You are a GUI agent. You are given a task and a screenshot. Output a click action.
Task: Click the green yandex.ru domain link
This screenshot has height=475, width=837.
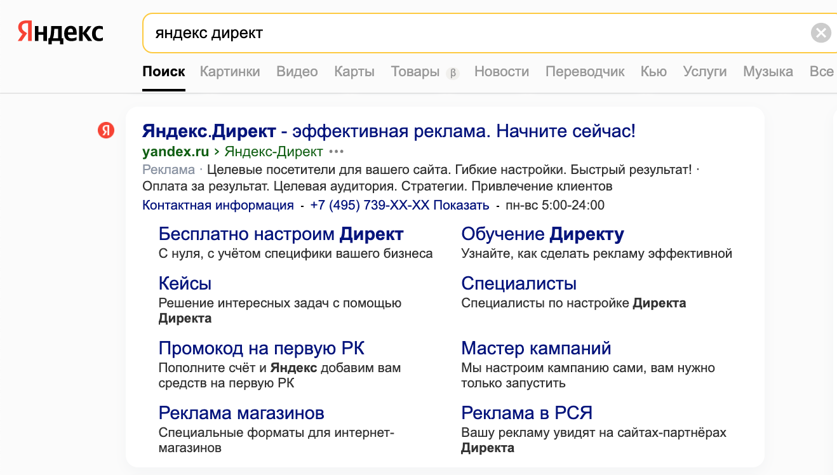pos(176,152)
